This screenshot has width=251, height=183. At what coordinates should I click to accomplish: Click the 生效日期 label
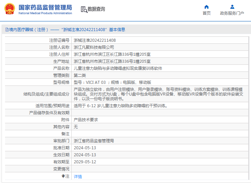(61, 155)
